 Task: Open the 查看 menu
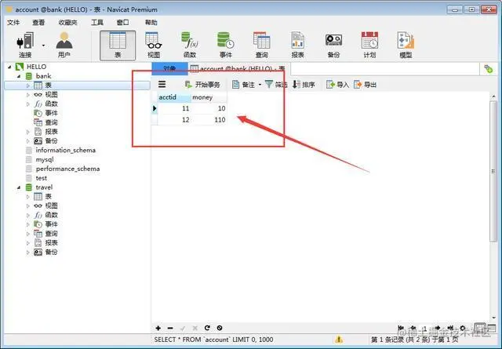click(x=38, y=23)
